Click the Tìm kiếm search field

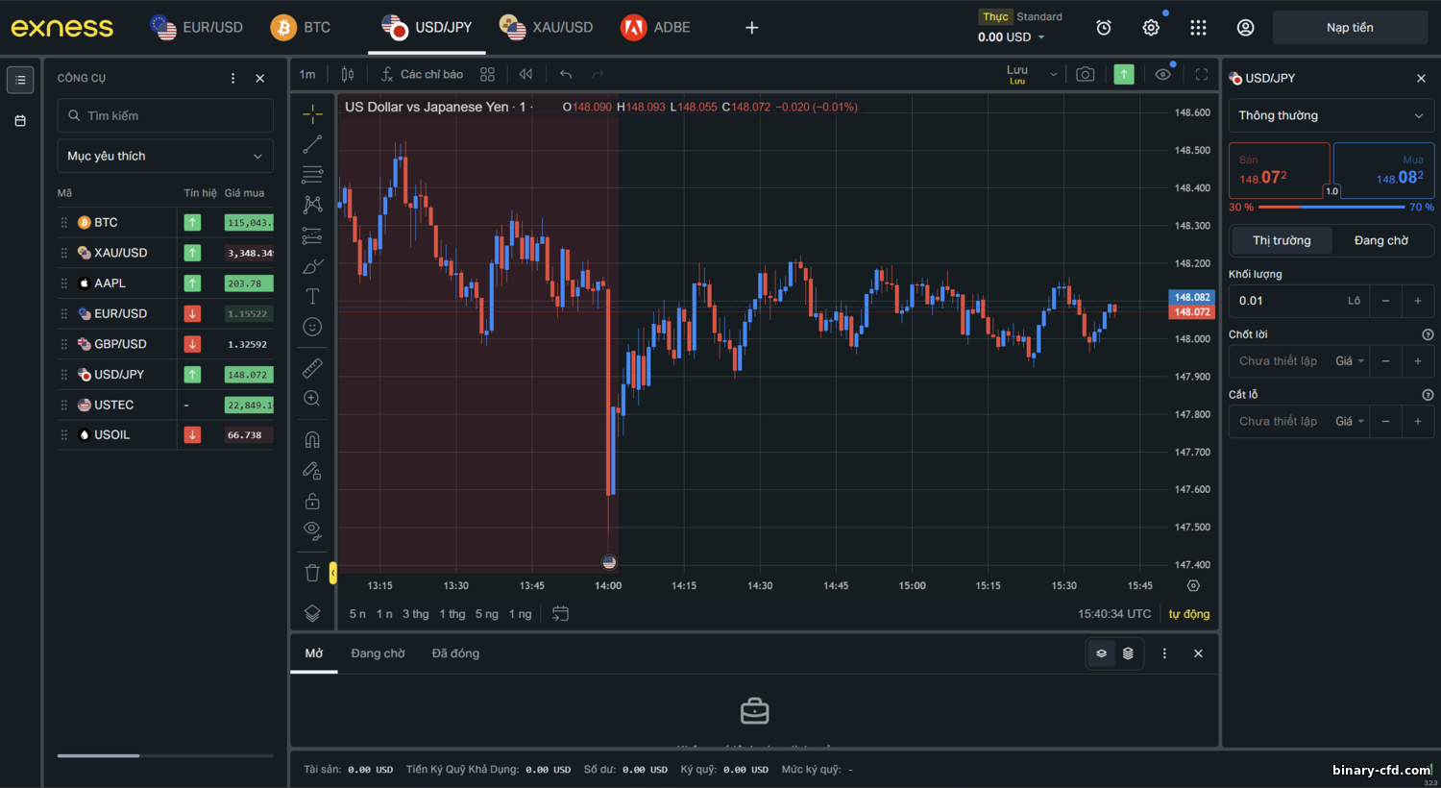(165, 115)
